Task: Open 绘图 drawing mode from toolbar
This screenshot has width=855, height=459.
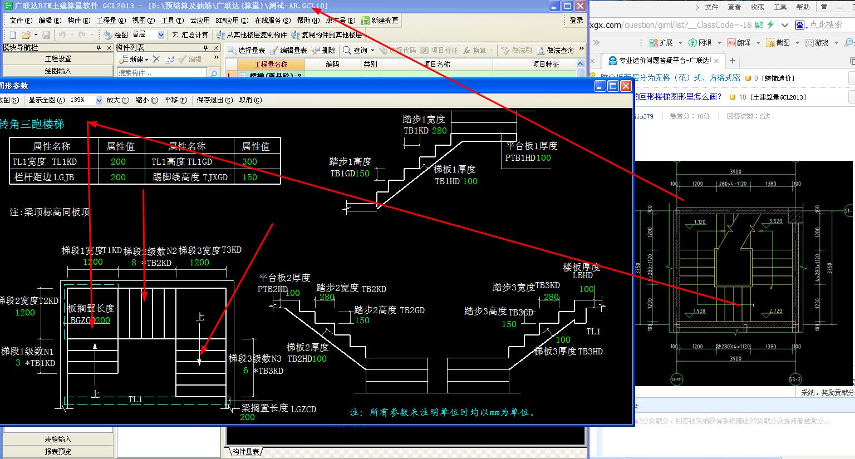Action: coord(116,34)
